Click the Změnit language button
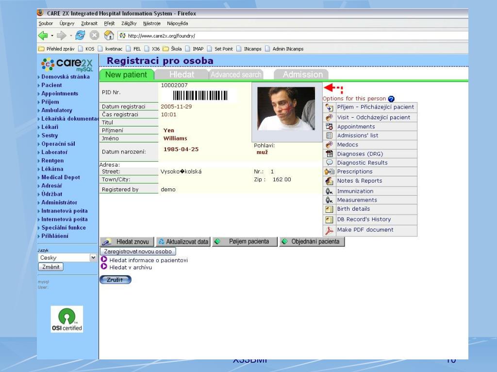The image size is (497, 372). click(50, 267)
